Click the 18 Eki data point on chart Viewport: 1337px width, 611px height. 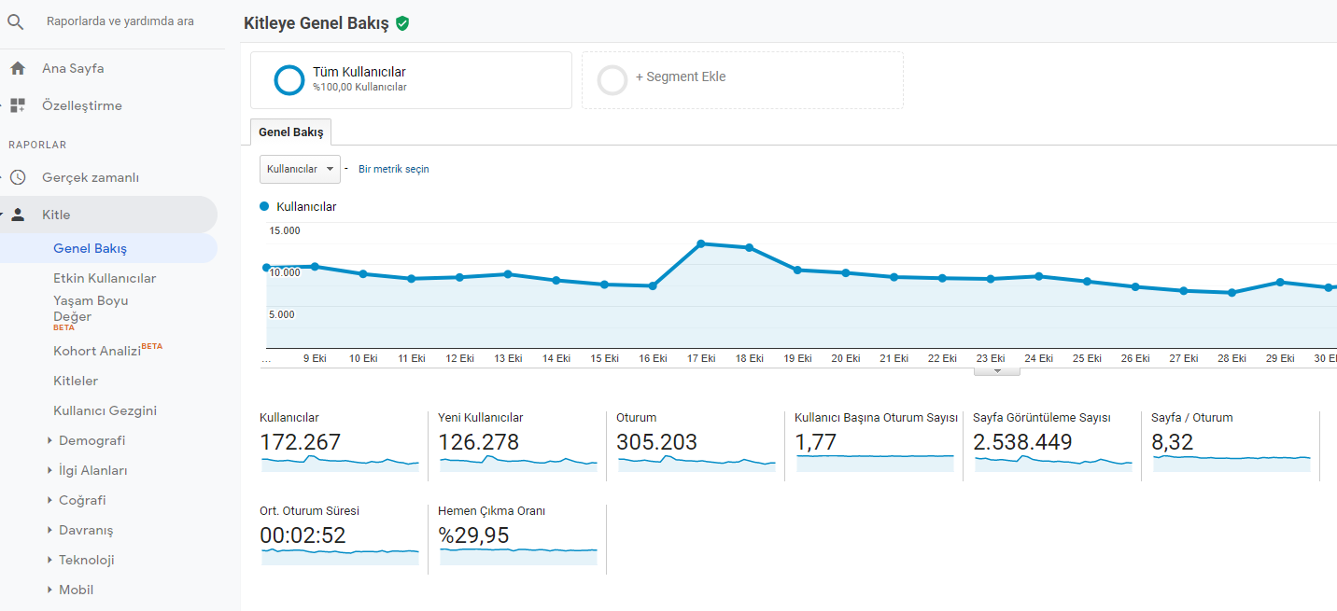[749, 247]
